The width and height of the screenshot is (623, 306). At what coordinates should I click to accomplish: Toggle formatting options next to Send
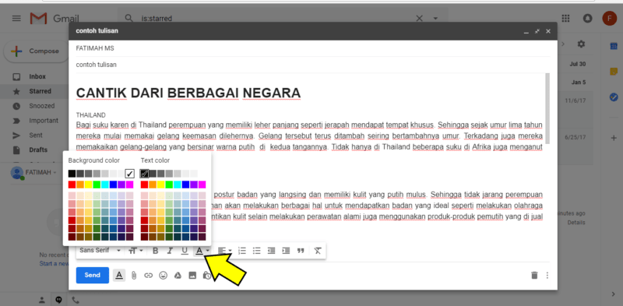coord(119,275)
